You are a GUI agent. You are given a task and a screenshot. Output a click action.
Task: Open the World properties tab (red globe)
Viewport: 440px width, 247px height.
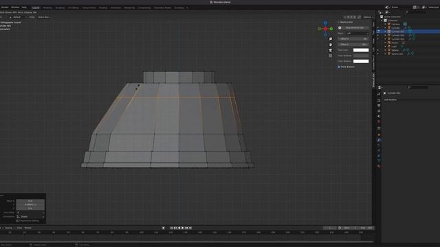click(x=379, y=122)
